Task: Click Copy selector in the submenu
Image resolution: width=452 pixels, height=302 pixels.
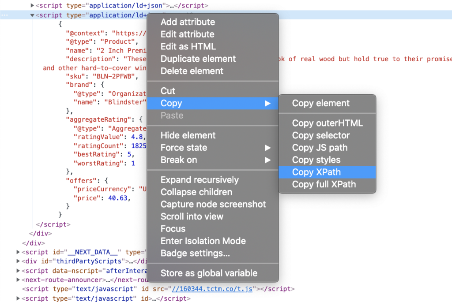Action: click(320, 135)
